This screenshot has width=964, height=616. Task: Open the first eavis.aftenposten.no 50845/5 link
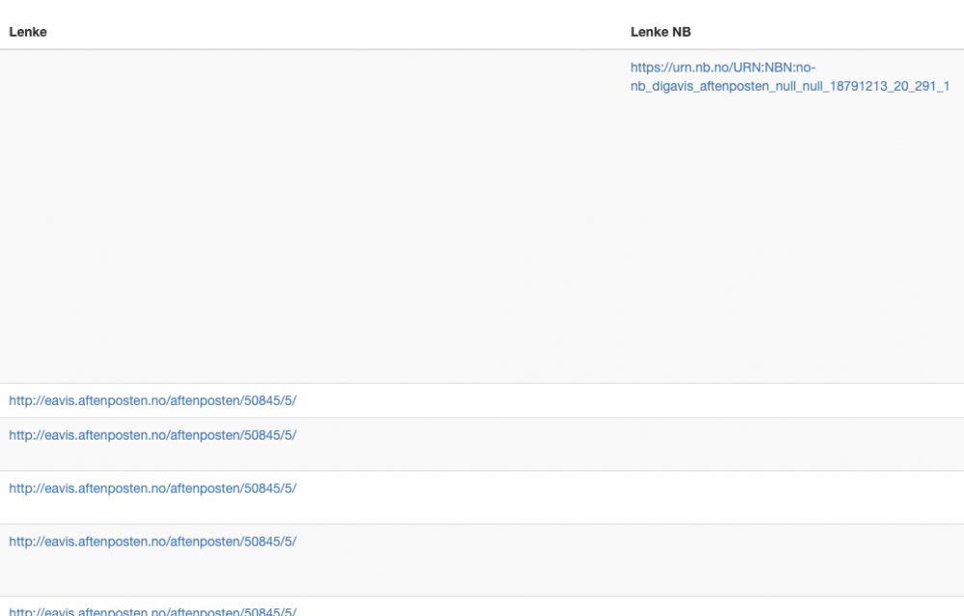(x=152, y=401)
